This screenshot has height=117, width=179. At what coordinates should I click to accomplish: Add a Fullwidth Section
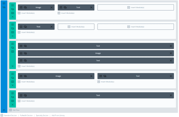26,116
